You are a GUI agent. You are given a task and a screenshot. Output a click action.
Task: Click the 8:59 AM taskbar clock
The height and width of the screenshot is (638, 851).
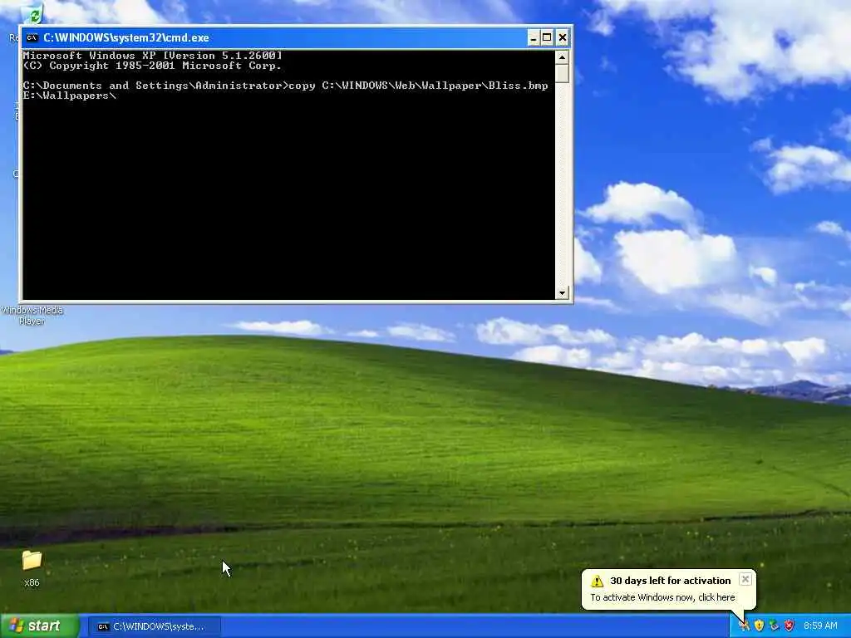[820, 626]
